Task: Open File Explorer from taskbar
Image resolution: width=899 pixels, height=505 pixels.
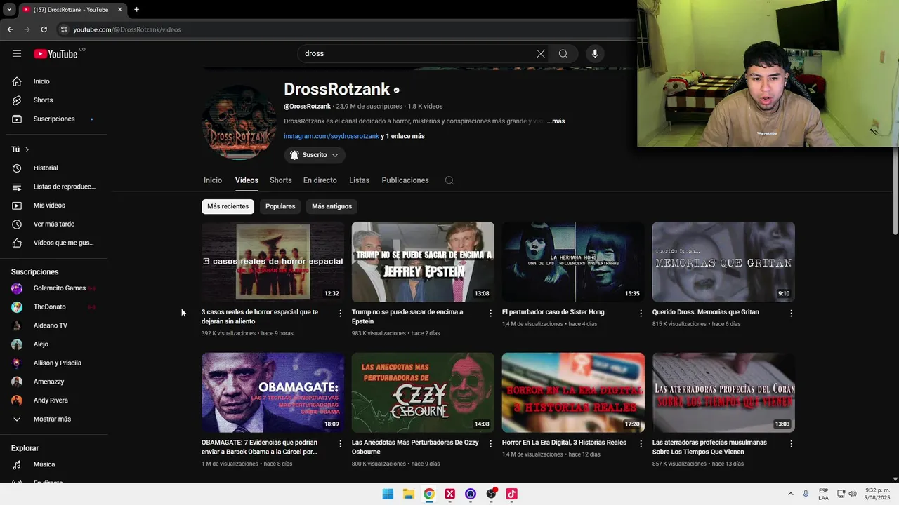Action: point(408,494)
